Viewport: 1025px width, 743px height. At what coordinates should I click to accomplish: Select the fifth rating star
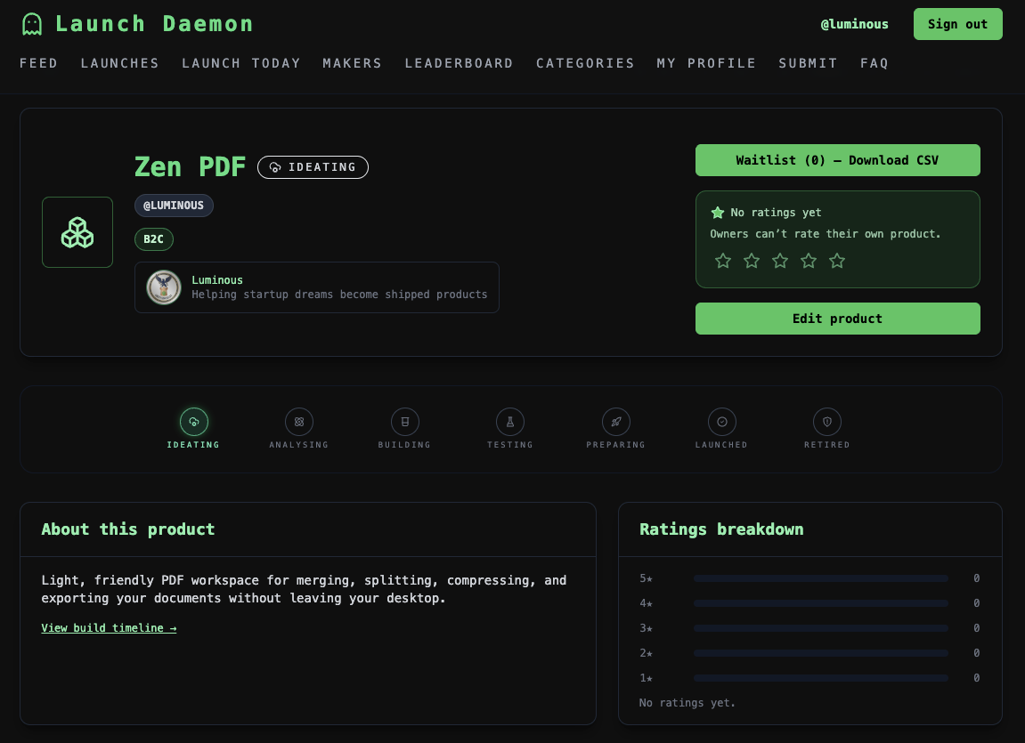(x=836, y=260)
